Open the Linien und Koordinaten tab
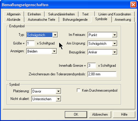 pos(115,14)
